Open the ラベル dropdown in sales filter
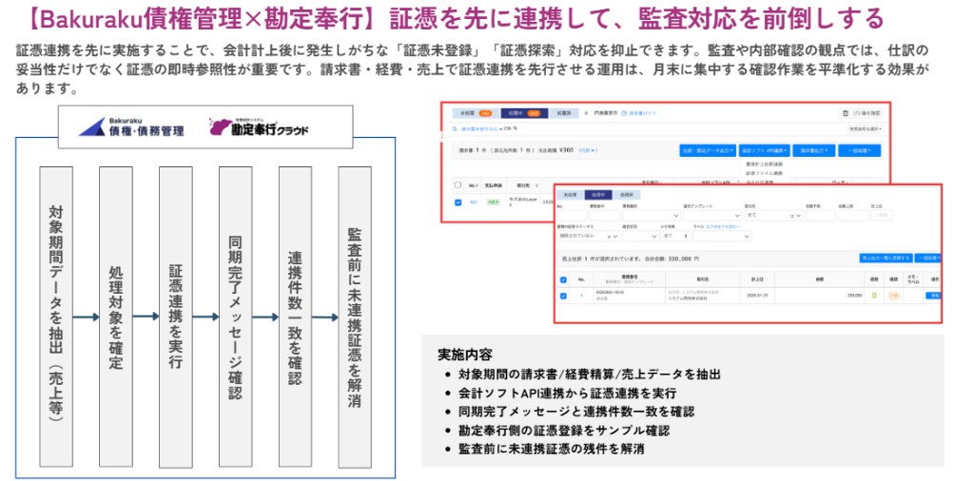The image size is (974, 481). tap(722, 237)
